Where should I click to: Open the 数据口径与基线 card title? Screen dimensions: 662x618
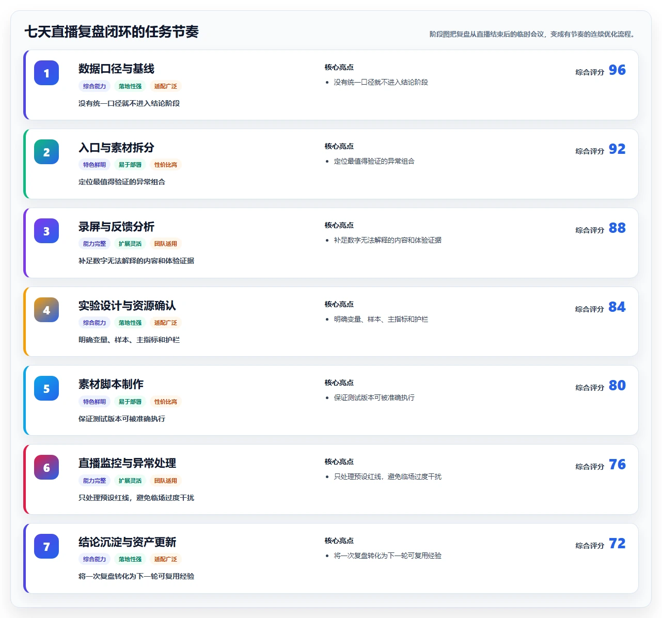point(116,69)
